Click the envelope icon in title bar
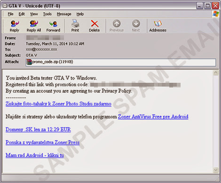The height and width of the screenshot is (183, 221). click(x=5, y=6)
